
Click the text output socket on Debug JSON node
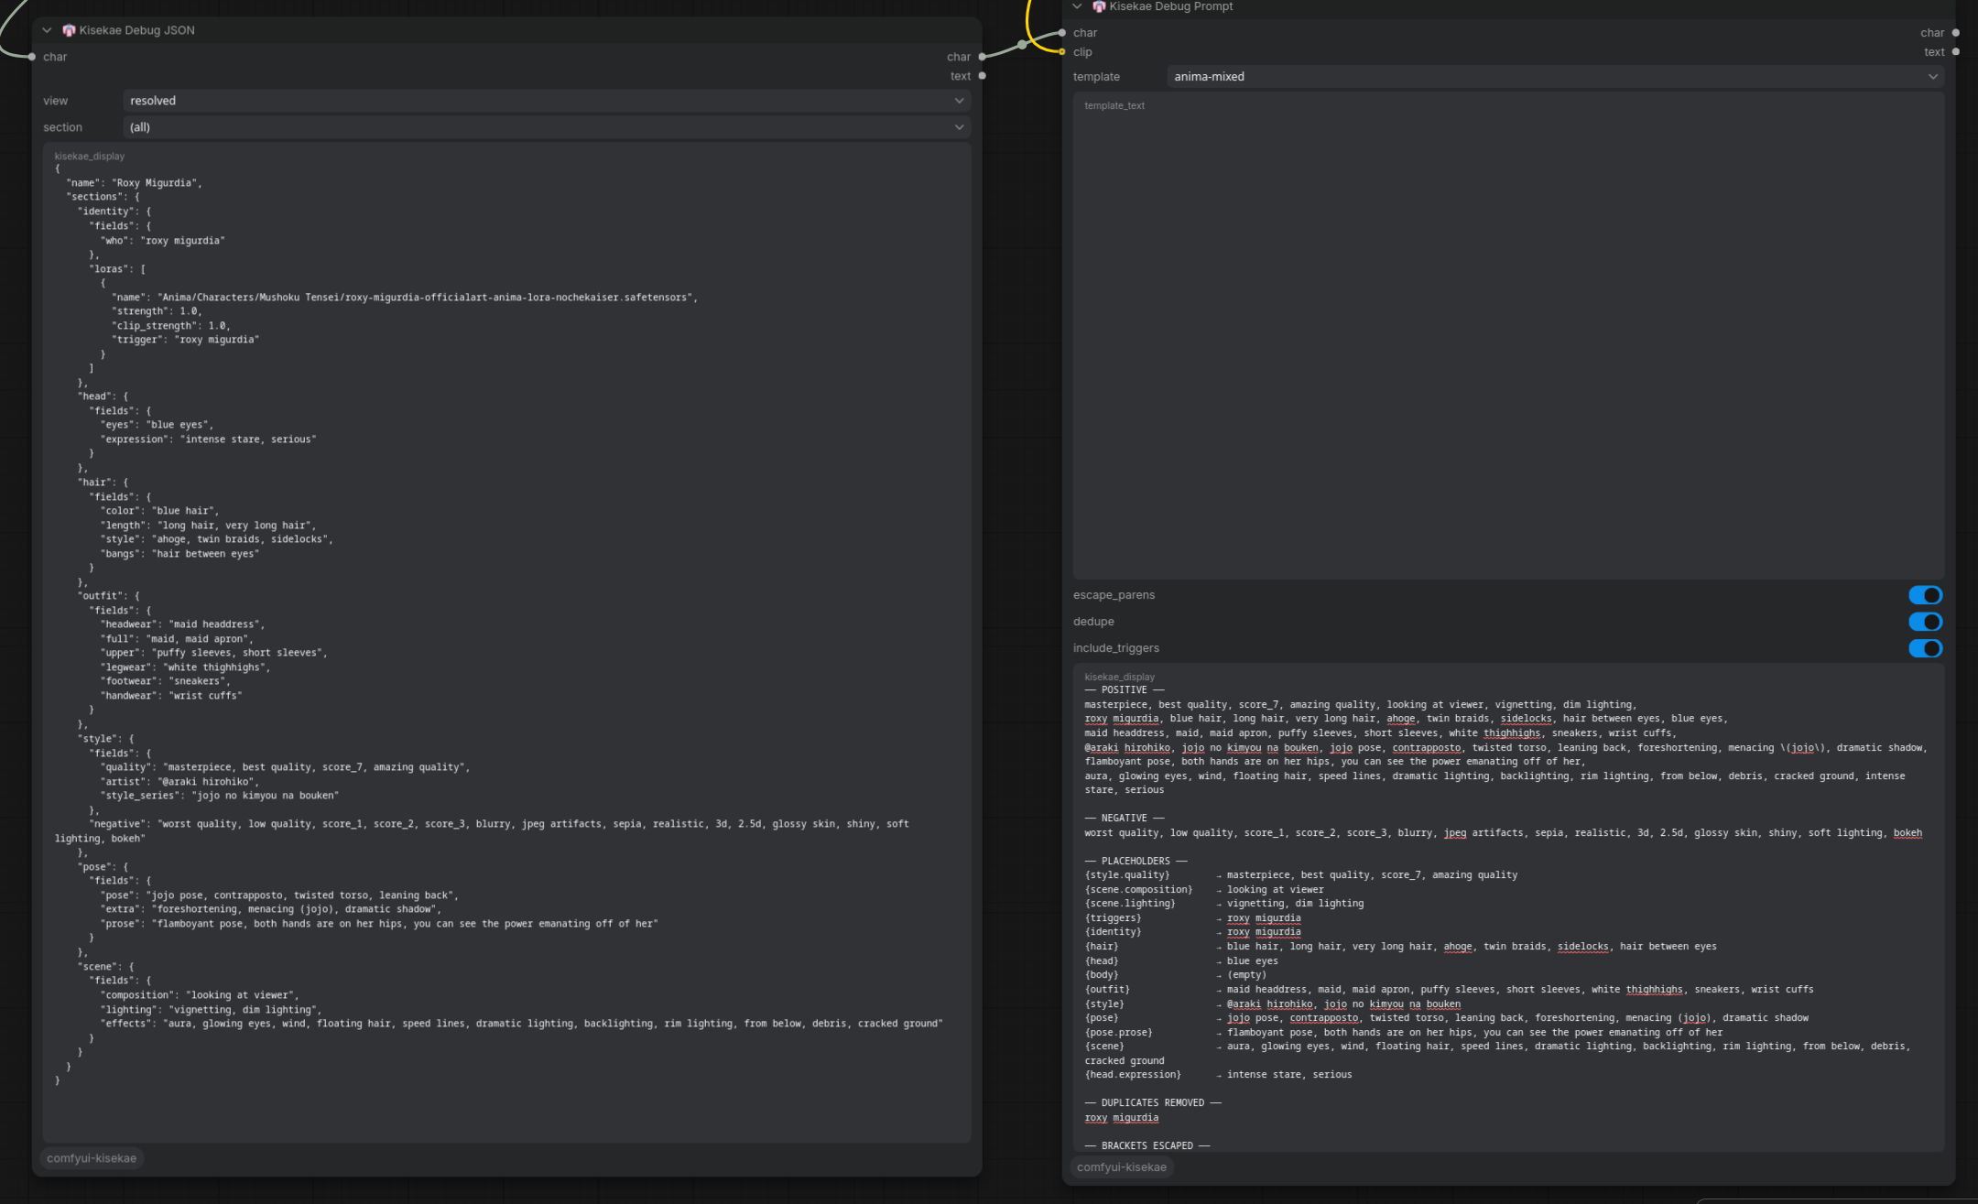click(x=983, y=76)
